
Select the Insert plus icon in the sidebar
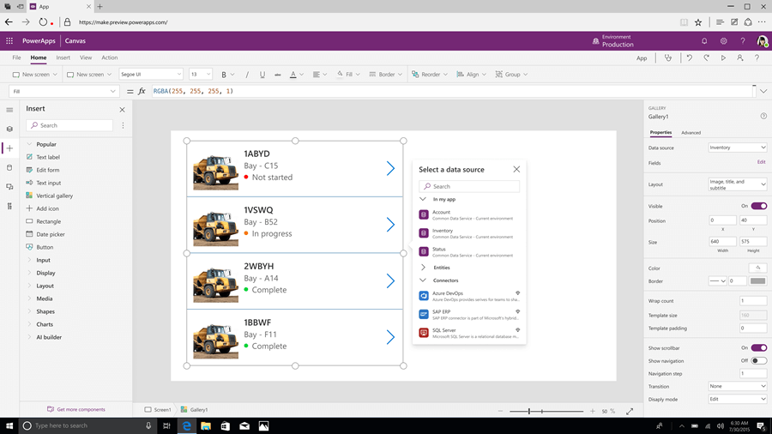9,148
